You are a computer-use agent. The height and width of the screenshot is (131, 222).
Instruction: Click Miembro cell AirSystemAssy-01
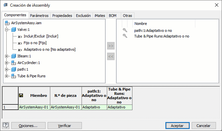point(34,107)
